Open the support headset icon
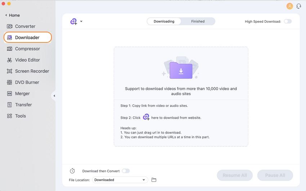This screenshot has width=306, height=191. (298, 6)
